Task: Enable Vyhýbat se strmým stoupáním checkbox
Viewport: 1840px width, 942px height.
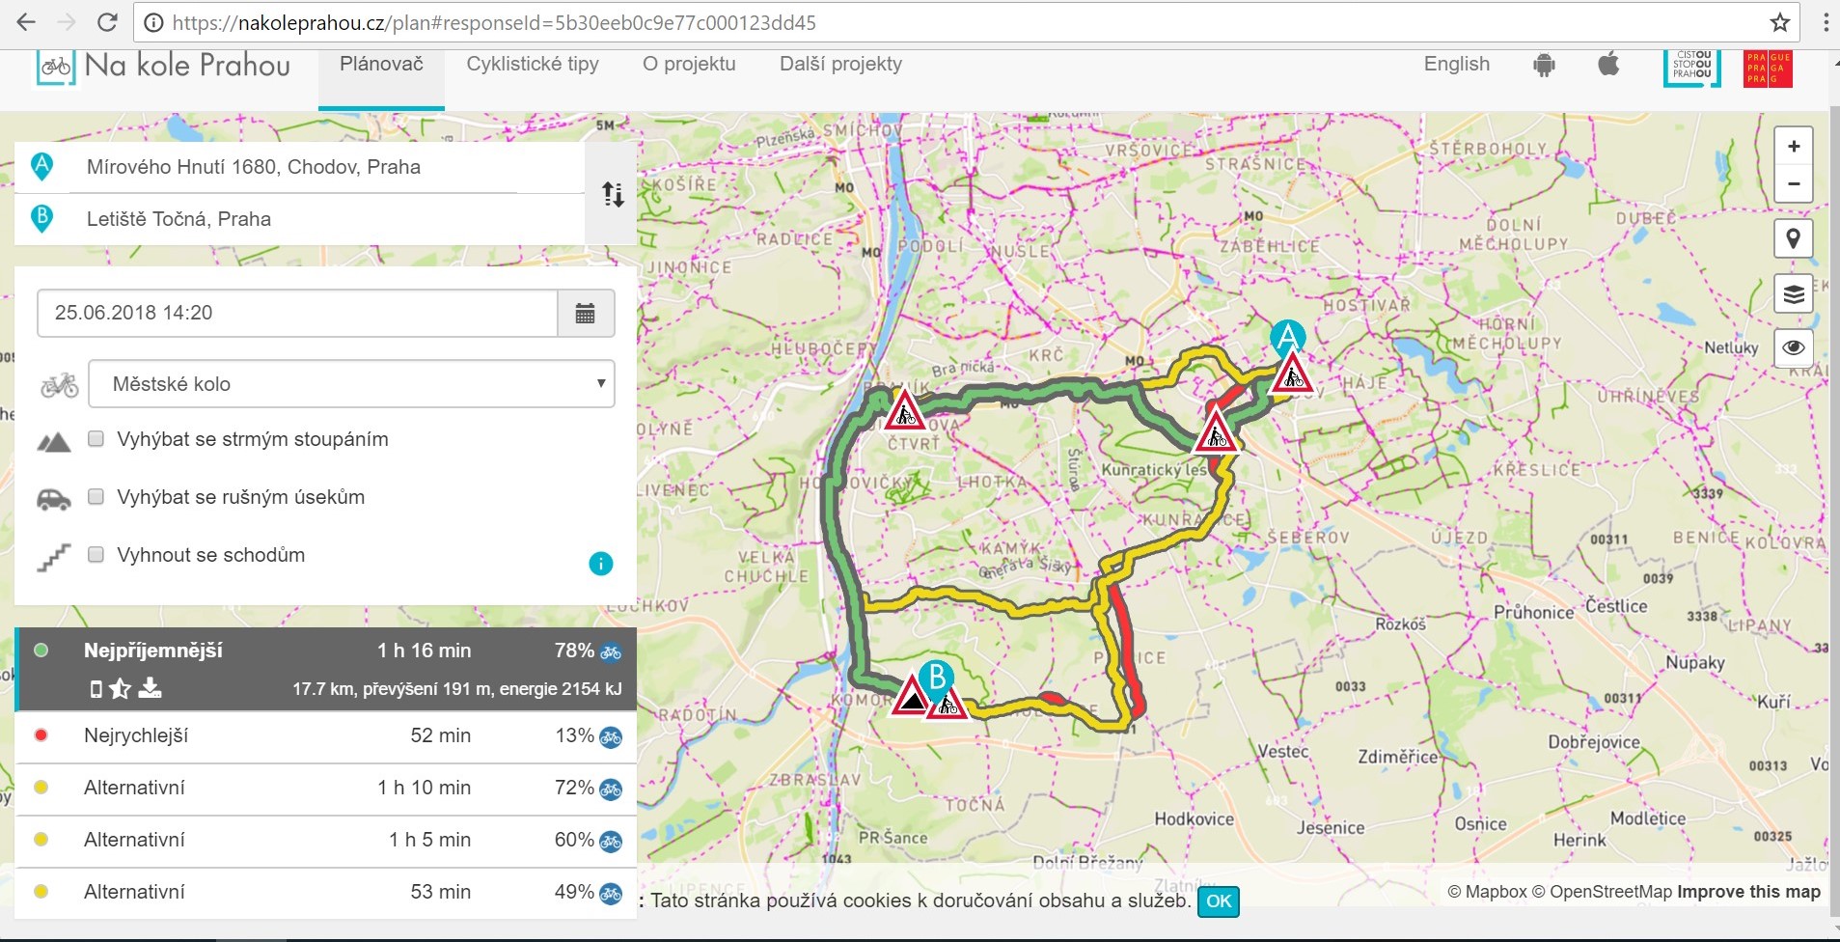Action: (96, 439)
